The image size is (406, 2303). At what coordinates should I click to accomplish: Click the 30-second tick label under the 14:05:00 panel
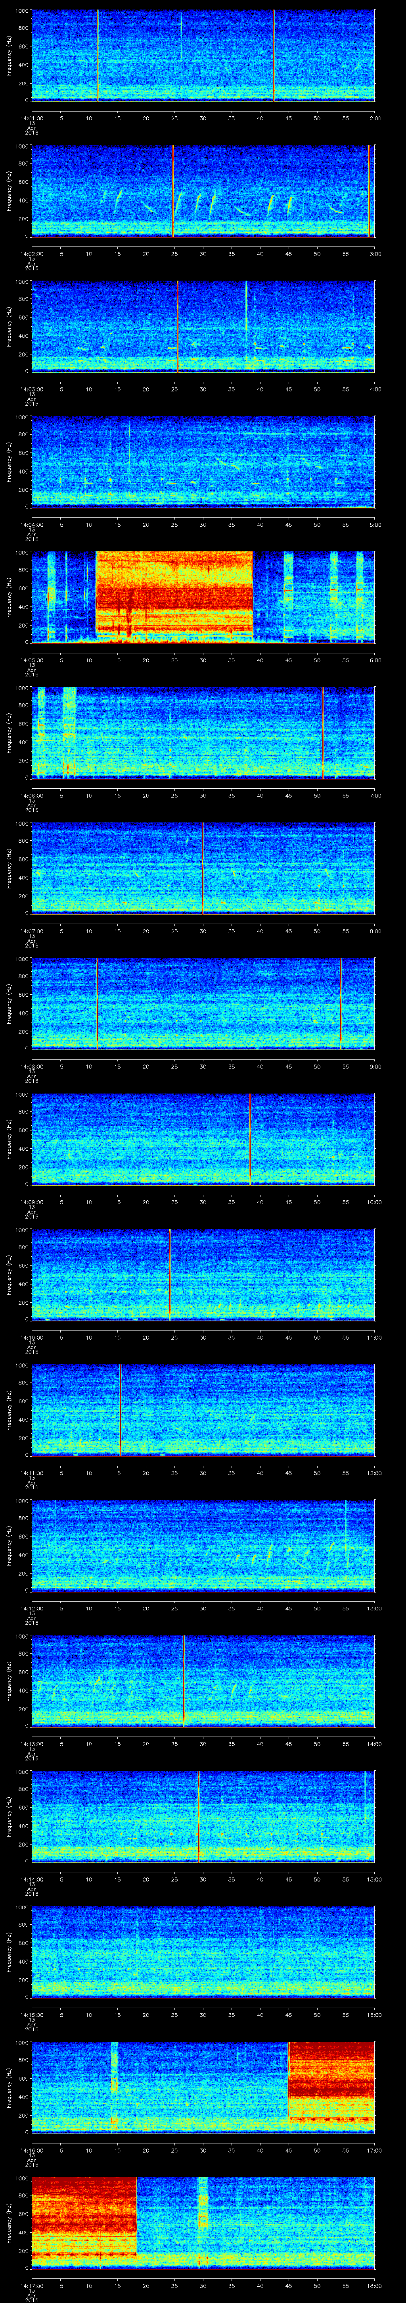coord(203,659)
